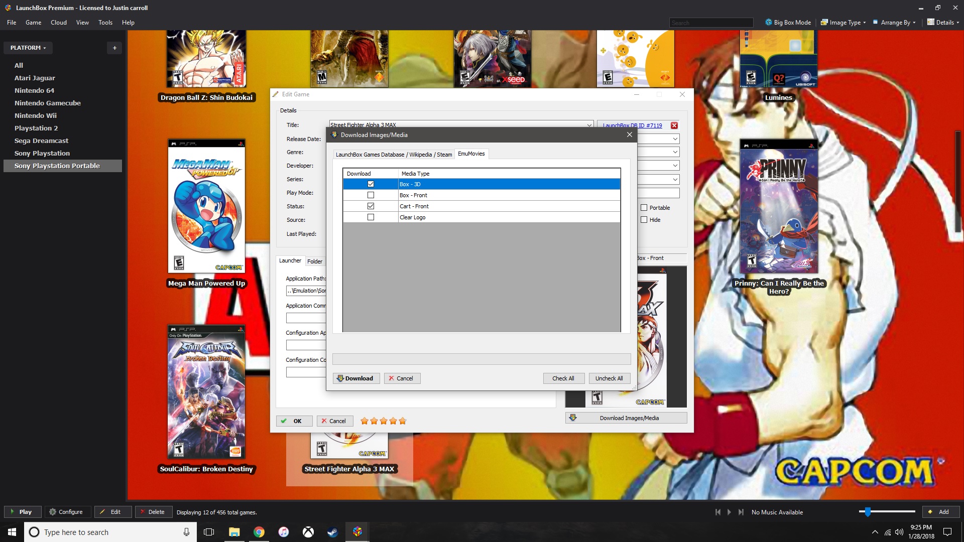Switch to the EmuMovies tab

(471, 154)
